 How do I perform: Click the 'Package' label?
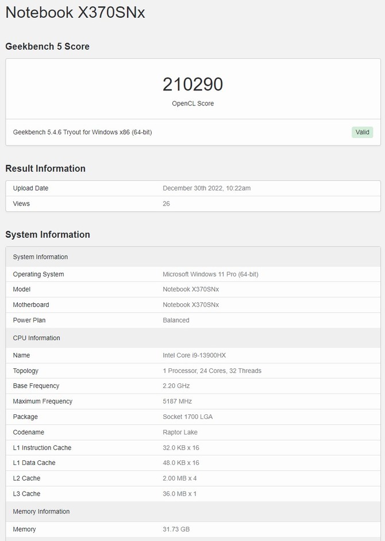coord(25,417)
